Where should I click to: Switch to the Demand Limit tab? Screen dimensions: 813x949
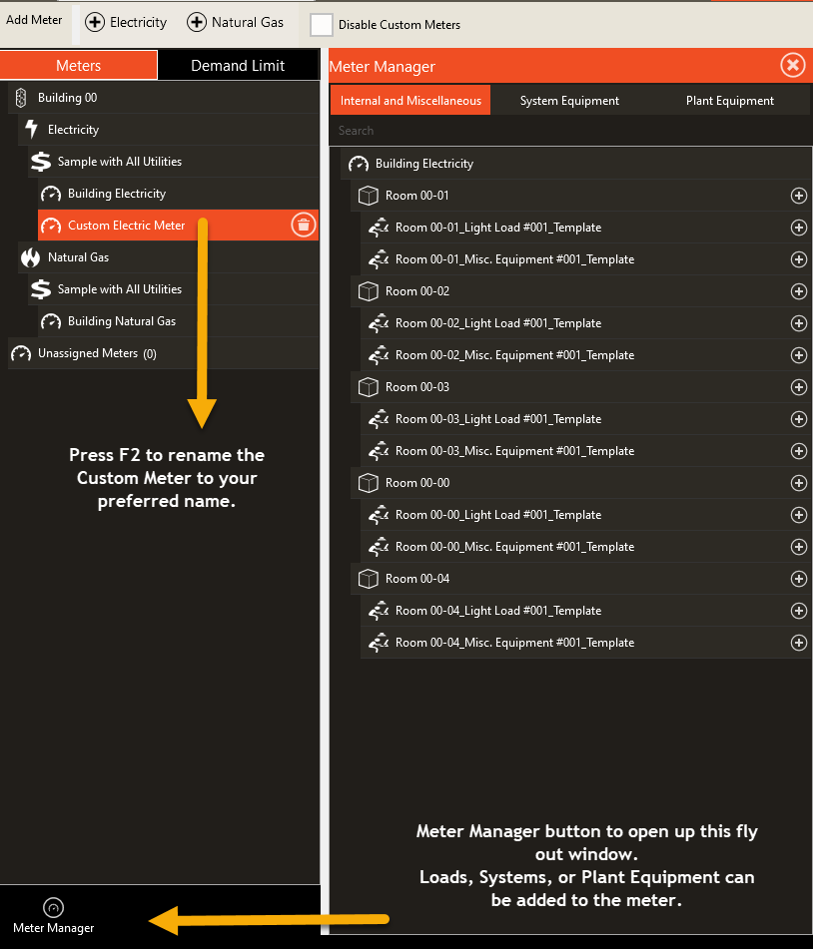tap(238, 66)
